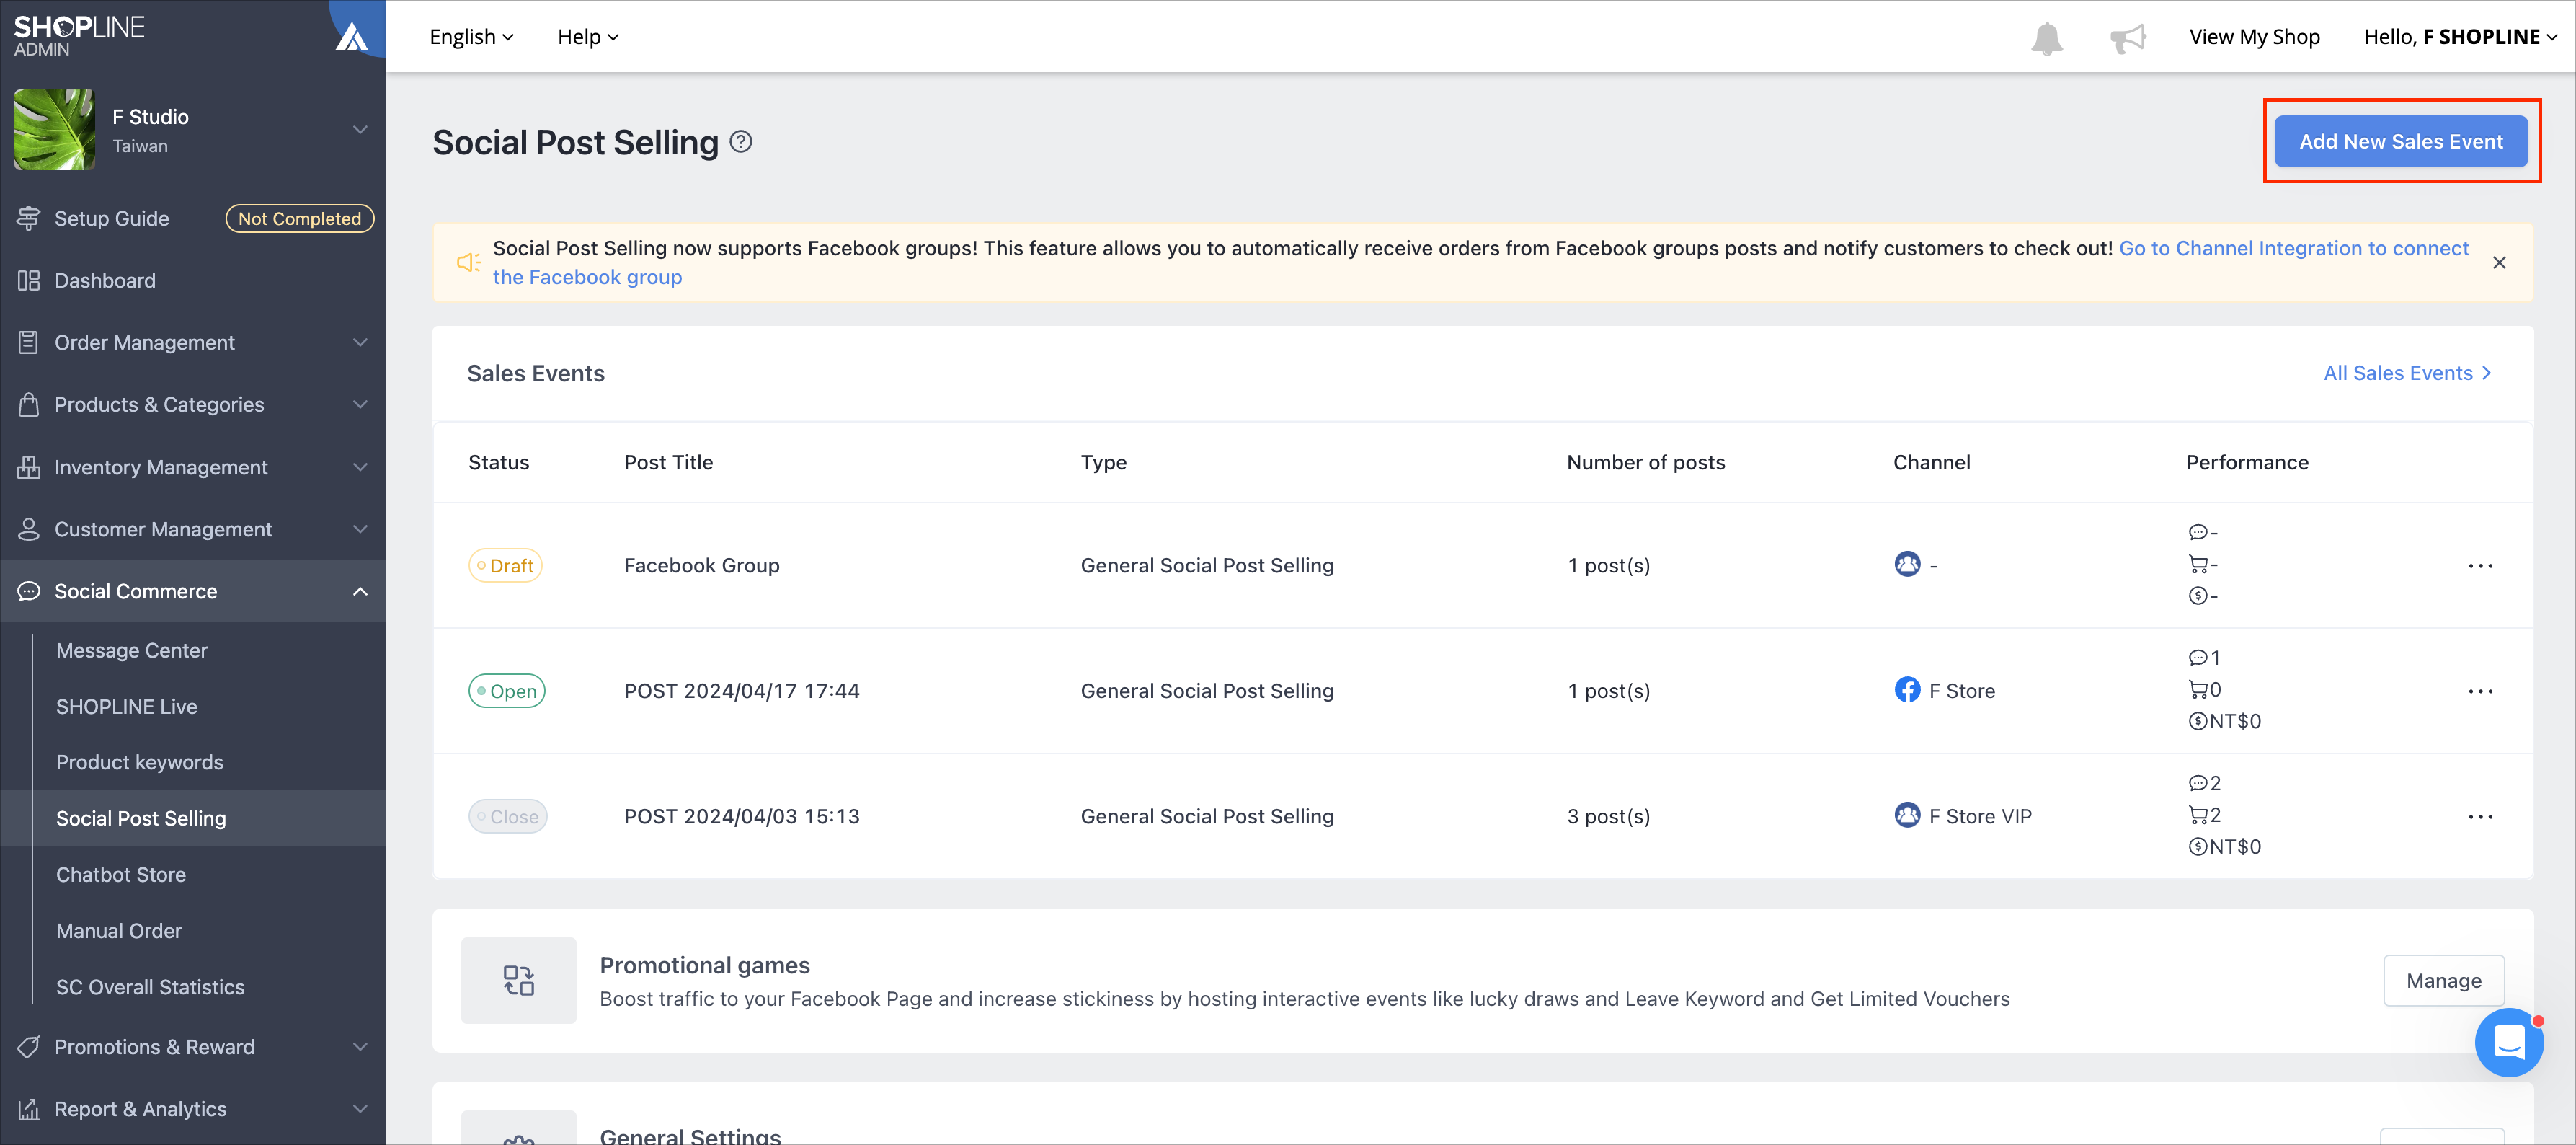Open more options for POST 2024/04/03 row
This screenshot has height=1145, width=2576.
click(x=2480, y=817)
